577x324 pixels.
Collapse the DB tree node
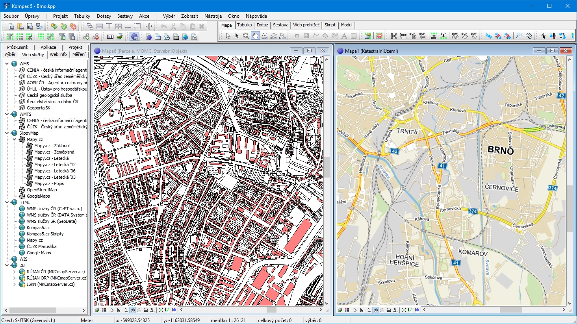pos(7,265)
